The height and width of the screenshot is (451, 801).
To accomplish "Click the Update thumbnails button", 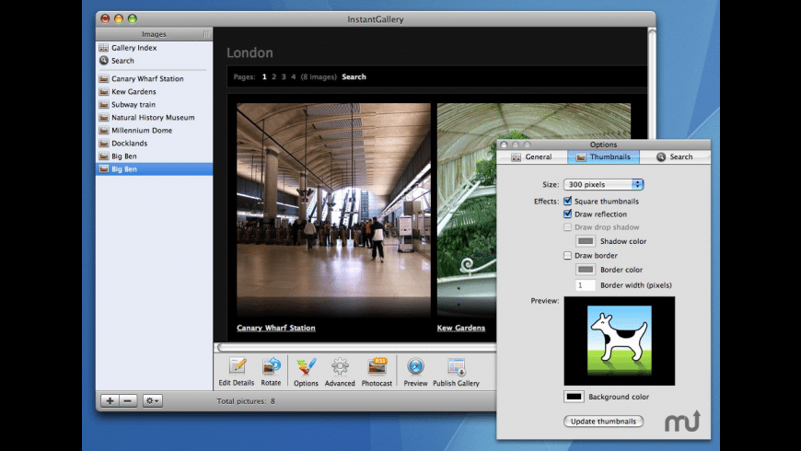I will click(603, 422).
